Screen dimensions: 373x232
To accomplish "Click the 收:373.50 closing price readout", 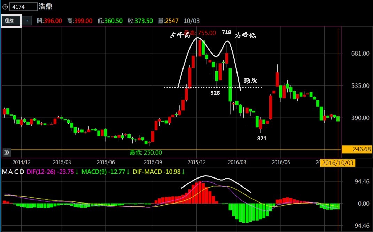I will pyautogui.click(x=140, y=21).
